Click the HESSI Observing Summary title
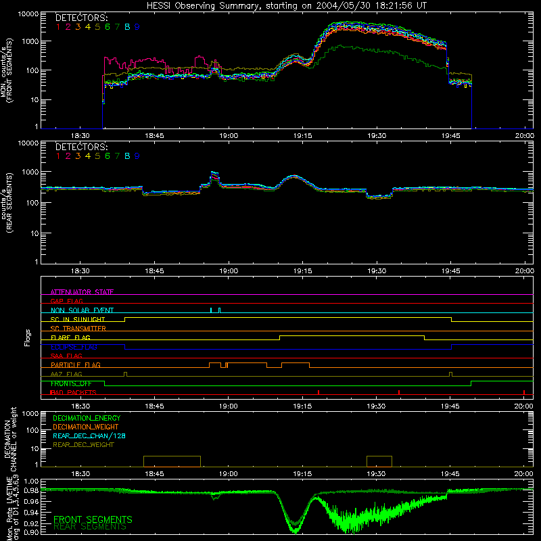Screen dimensions: 541x541 point(287,5)
